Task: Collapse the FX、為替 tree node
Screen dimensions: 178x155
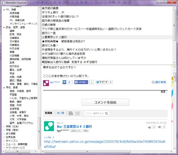Action: tap(4, 10)
